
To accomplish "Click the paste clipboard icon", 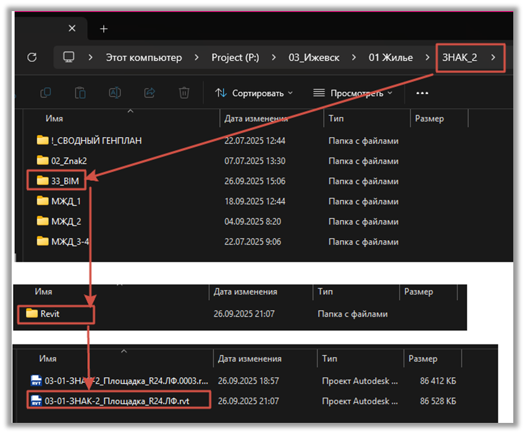I will tap(80, 93).
